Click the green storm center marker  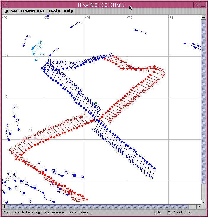(95, 103)
